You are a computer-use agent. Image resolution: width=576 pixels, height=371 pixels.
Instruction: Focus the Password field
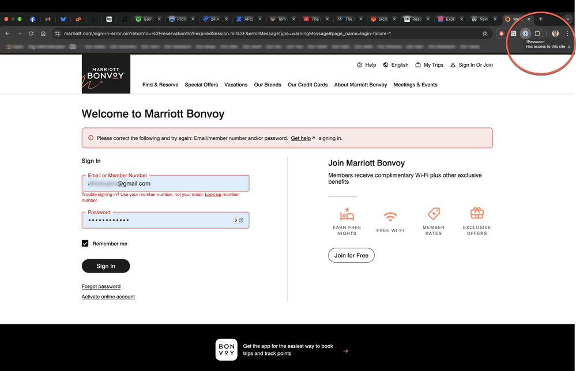tap(165, 220)
